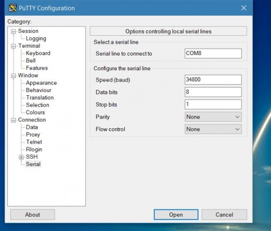
Task: Focus the Speed (baud) field
Action: (213, 80)
